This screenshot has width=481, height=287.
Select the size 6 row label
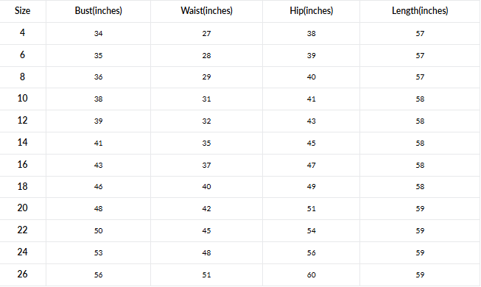[x=22, y=54]
